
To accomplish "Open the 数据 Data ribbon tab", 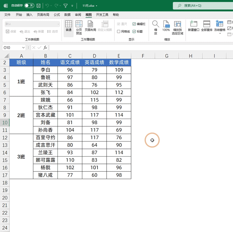I will point(67,15).
